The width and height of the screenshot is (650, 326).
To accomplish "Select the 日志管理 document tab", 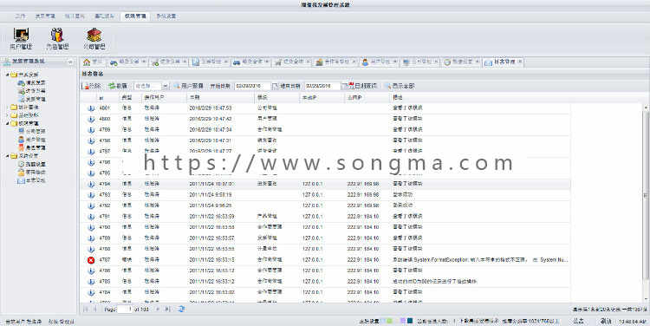I will [504, 62].
